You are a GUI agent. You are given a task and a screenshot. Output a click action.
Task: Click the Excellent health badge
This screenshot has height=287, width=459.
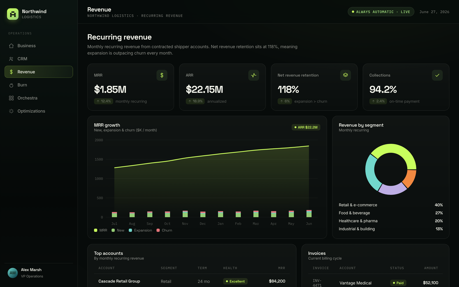235,281
